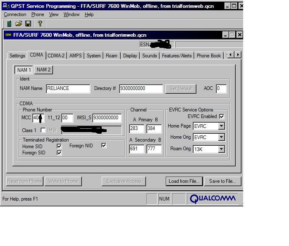The image size is (289, 246).
Task: Expand the Roam Orig dropdown
Action: 221,149
